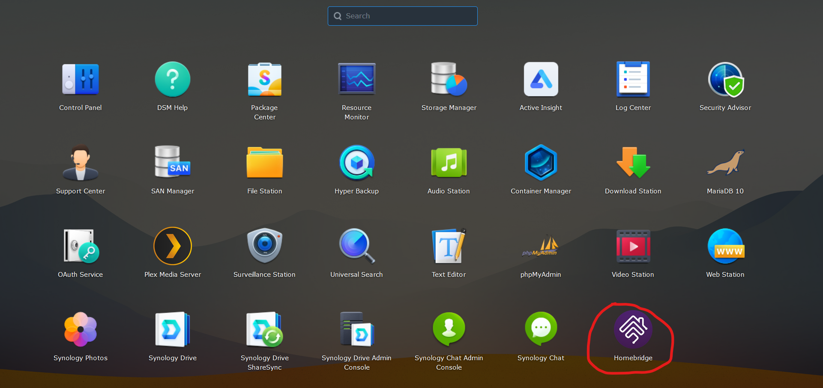Start Hyper Backup
The width and height of the screenshot is (823, 388).
click(356, 163)
